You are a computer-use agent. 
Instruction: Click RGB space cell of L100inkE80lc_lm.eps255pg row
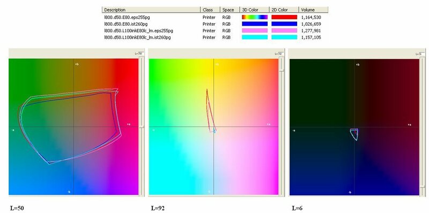(x=226, y=31)
